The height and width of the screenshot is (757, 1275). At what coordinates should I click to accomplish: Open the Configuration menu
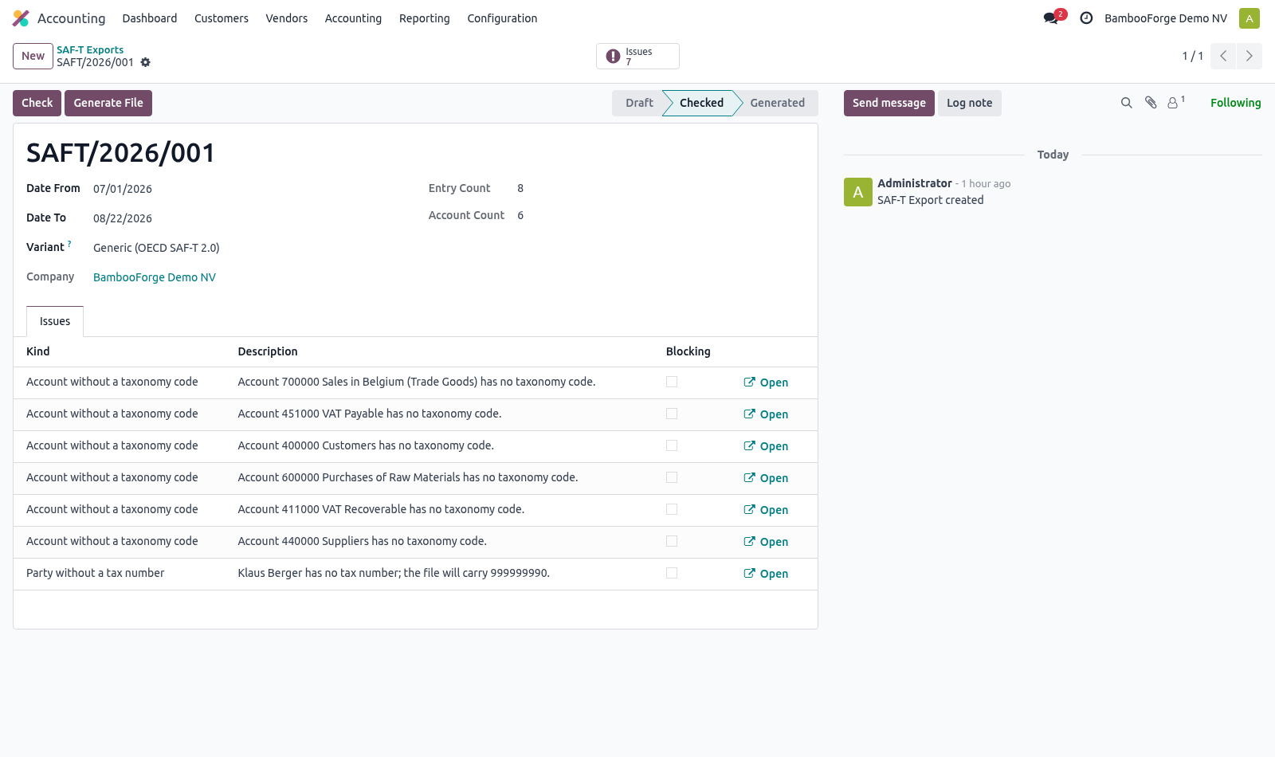502,18
